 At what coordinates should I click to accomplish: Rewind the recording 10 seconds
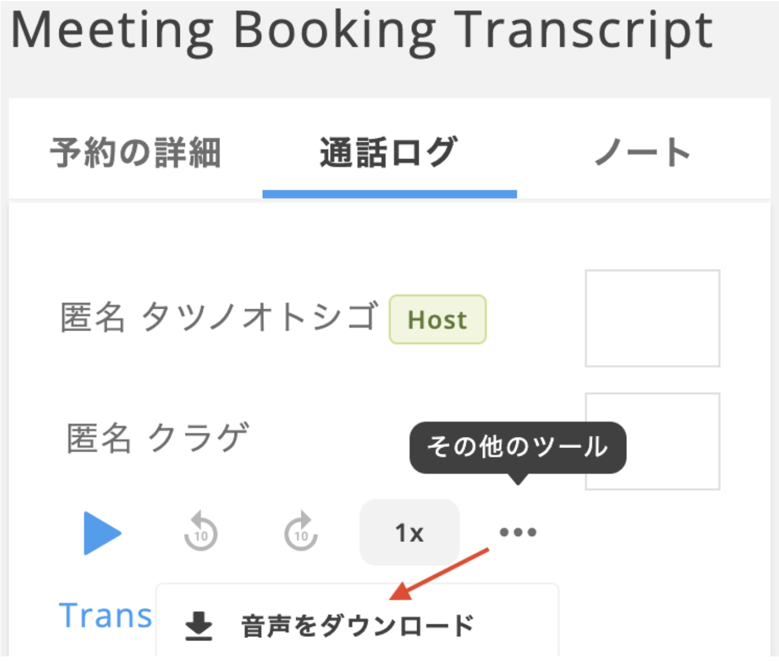point(201,531)
